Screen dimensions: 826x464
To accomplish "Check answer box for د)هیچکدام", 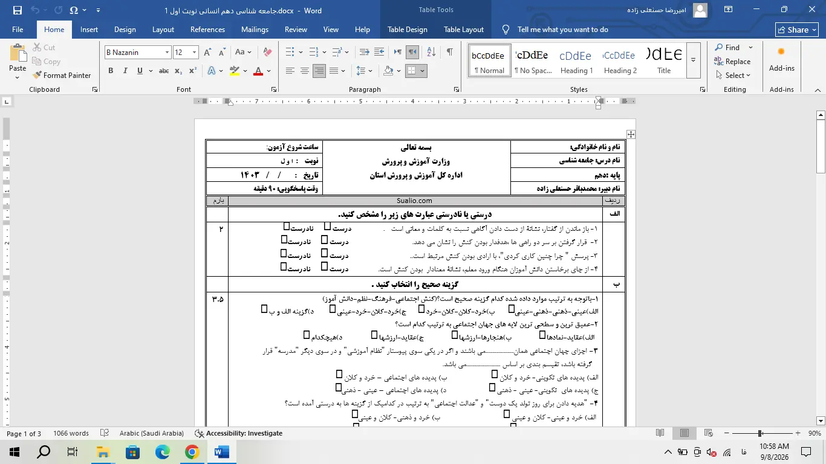I will tap(307, 335).
